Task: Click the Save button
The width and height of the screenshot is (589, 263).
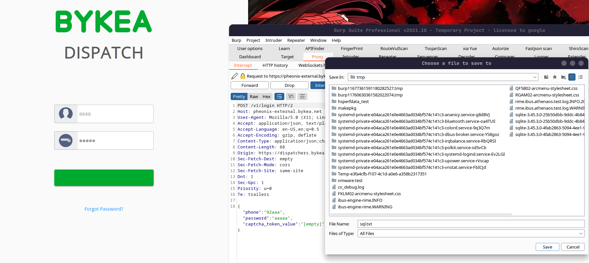Action: 548,247
